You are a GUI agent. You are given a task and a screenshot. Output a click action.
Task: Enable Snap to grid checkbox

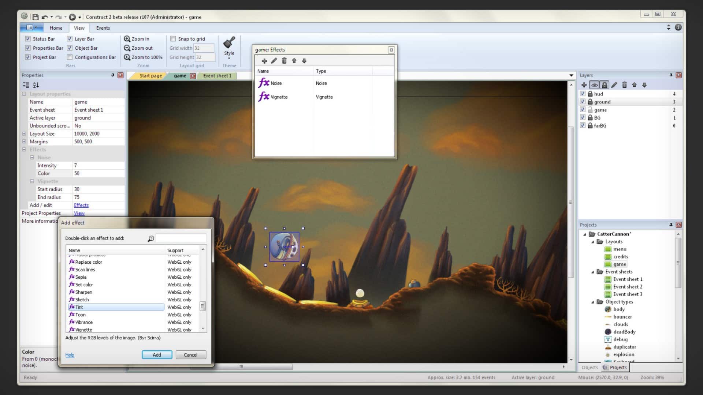173,38
